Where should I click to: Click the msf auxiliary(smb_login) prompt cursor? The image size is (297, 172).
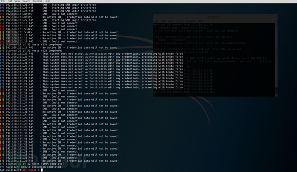click(42, 170)
